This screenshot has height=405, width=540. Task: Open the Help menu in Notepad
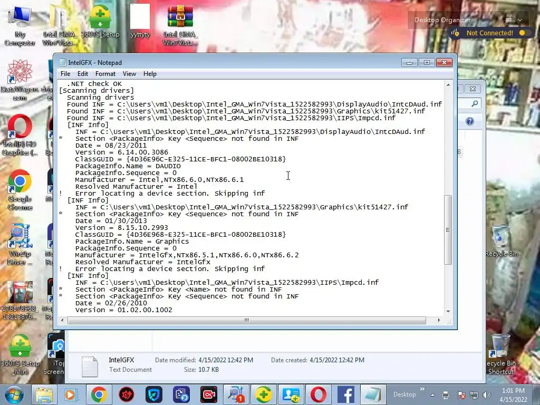coord(150,74)
